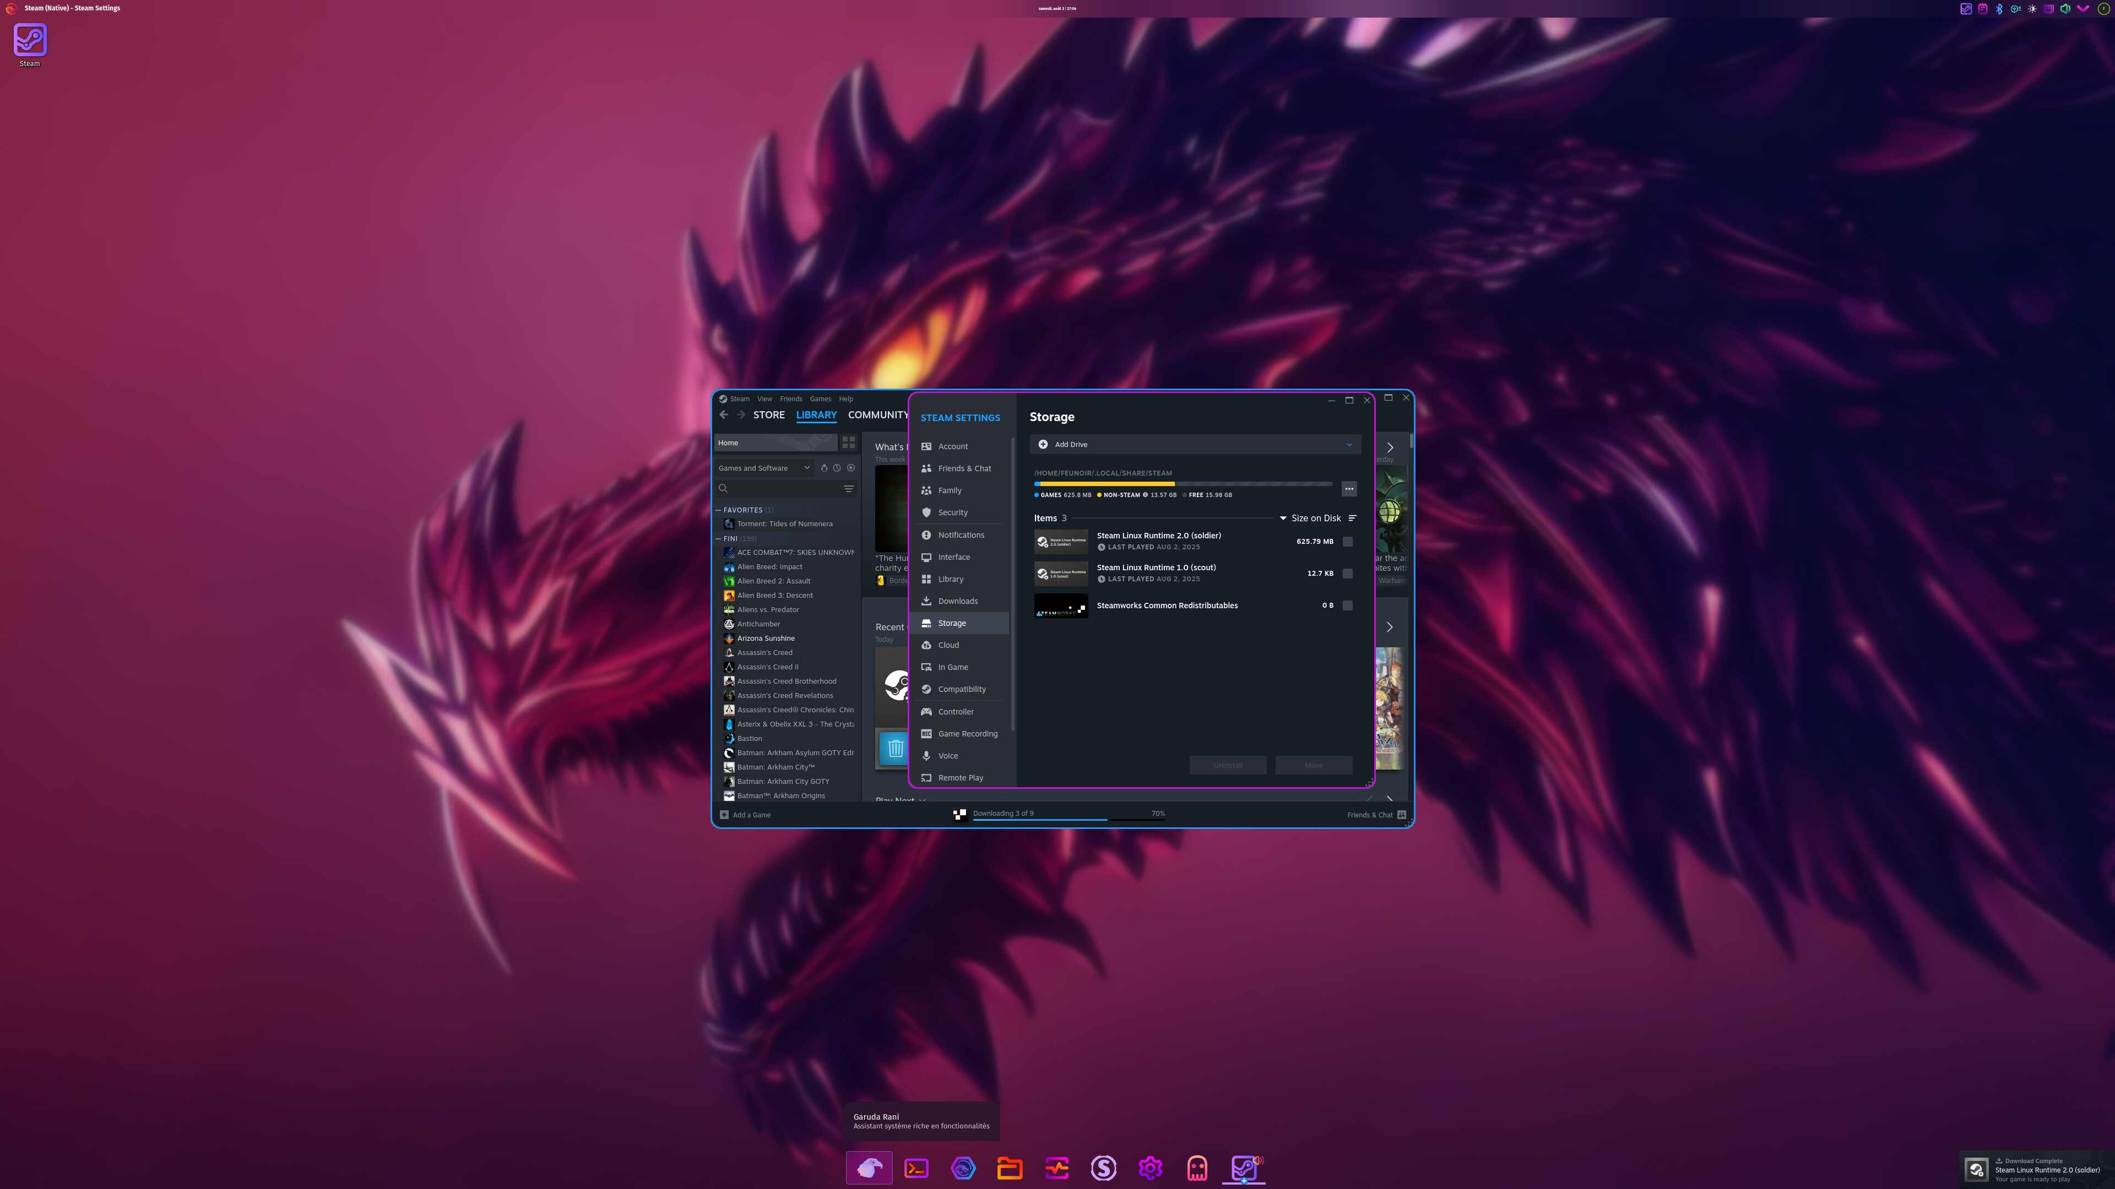The width and height of the screenshot is (2115, 1189).
Task: Switch library to grid collections view
Action: (848, 442)
